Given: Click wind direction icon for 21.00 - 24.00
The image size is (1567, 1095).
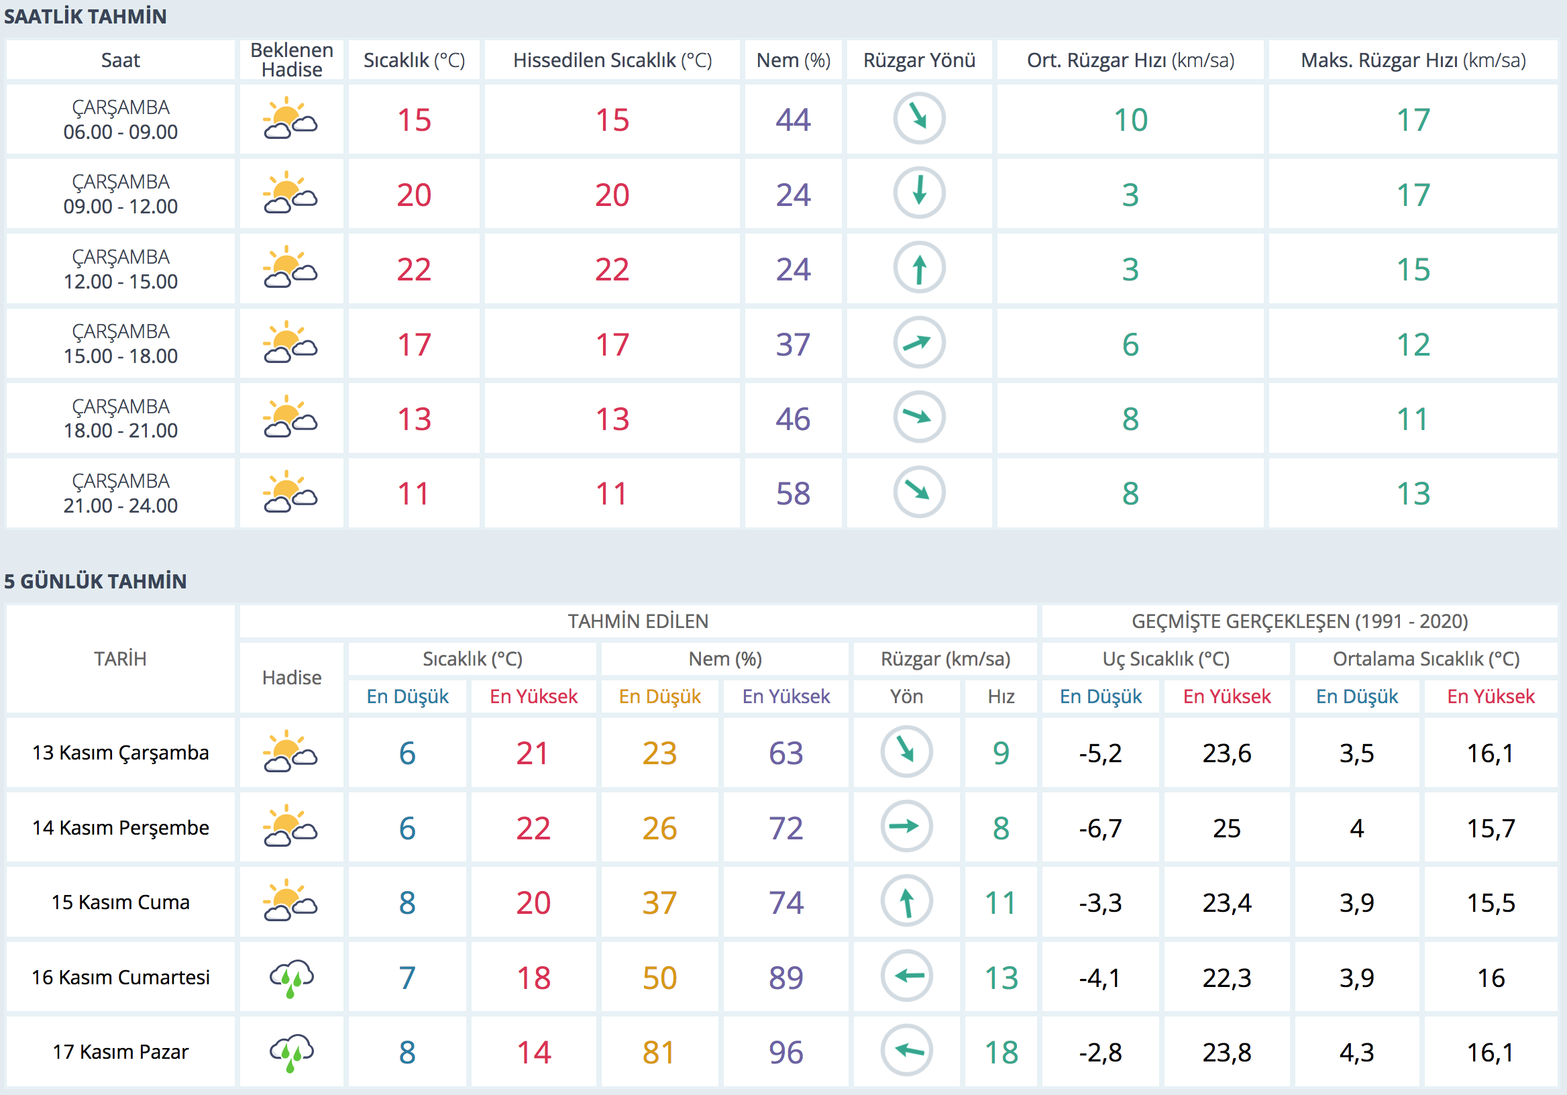Looking at the screenshot, I should pos(918,492).
